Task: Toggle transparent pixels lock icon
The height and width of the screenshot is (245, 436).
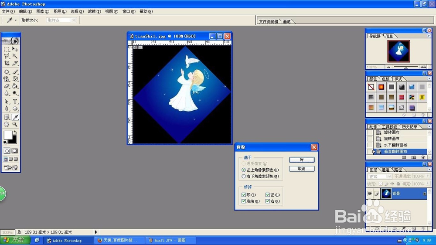Action: click(381, 184)
